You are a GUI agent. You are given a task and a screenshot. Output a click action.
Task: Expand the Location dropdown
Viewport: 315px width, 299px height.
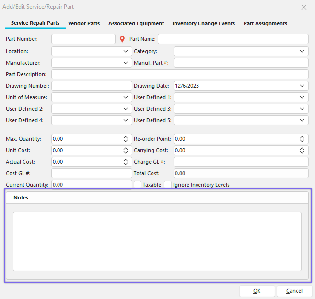click(x=126, y=51)
